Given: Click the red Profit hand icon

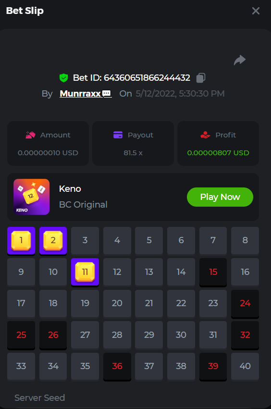Looking at the screenshot, I should 205,135.
